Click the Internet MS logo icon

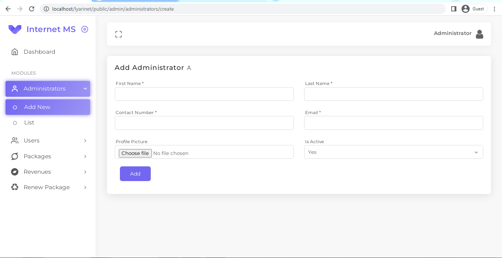pos(15,29)
